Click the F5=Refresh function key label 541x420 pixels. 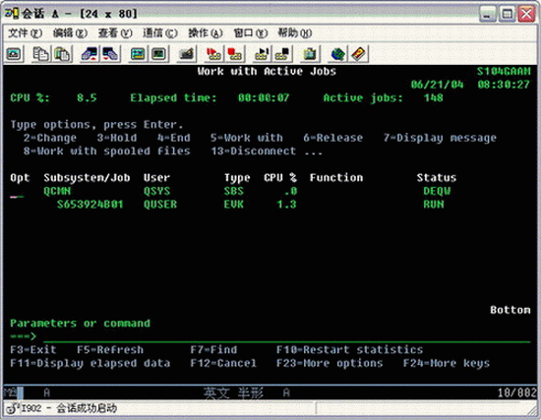click(110, 350)
